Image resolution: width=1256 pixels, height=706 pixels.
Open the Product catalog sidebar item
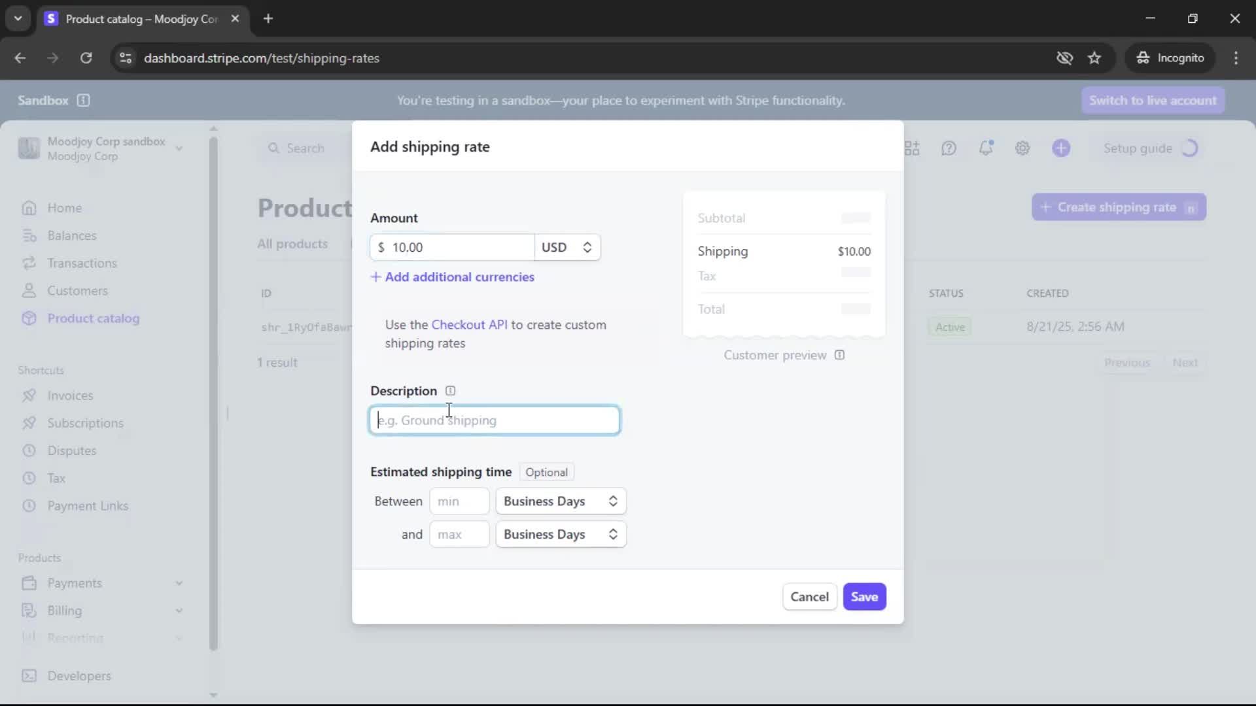click(x=93, y=318)
